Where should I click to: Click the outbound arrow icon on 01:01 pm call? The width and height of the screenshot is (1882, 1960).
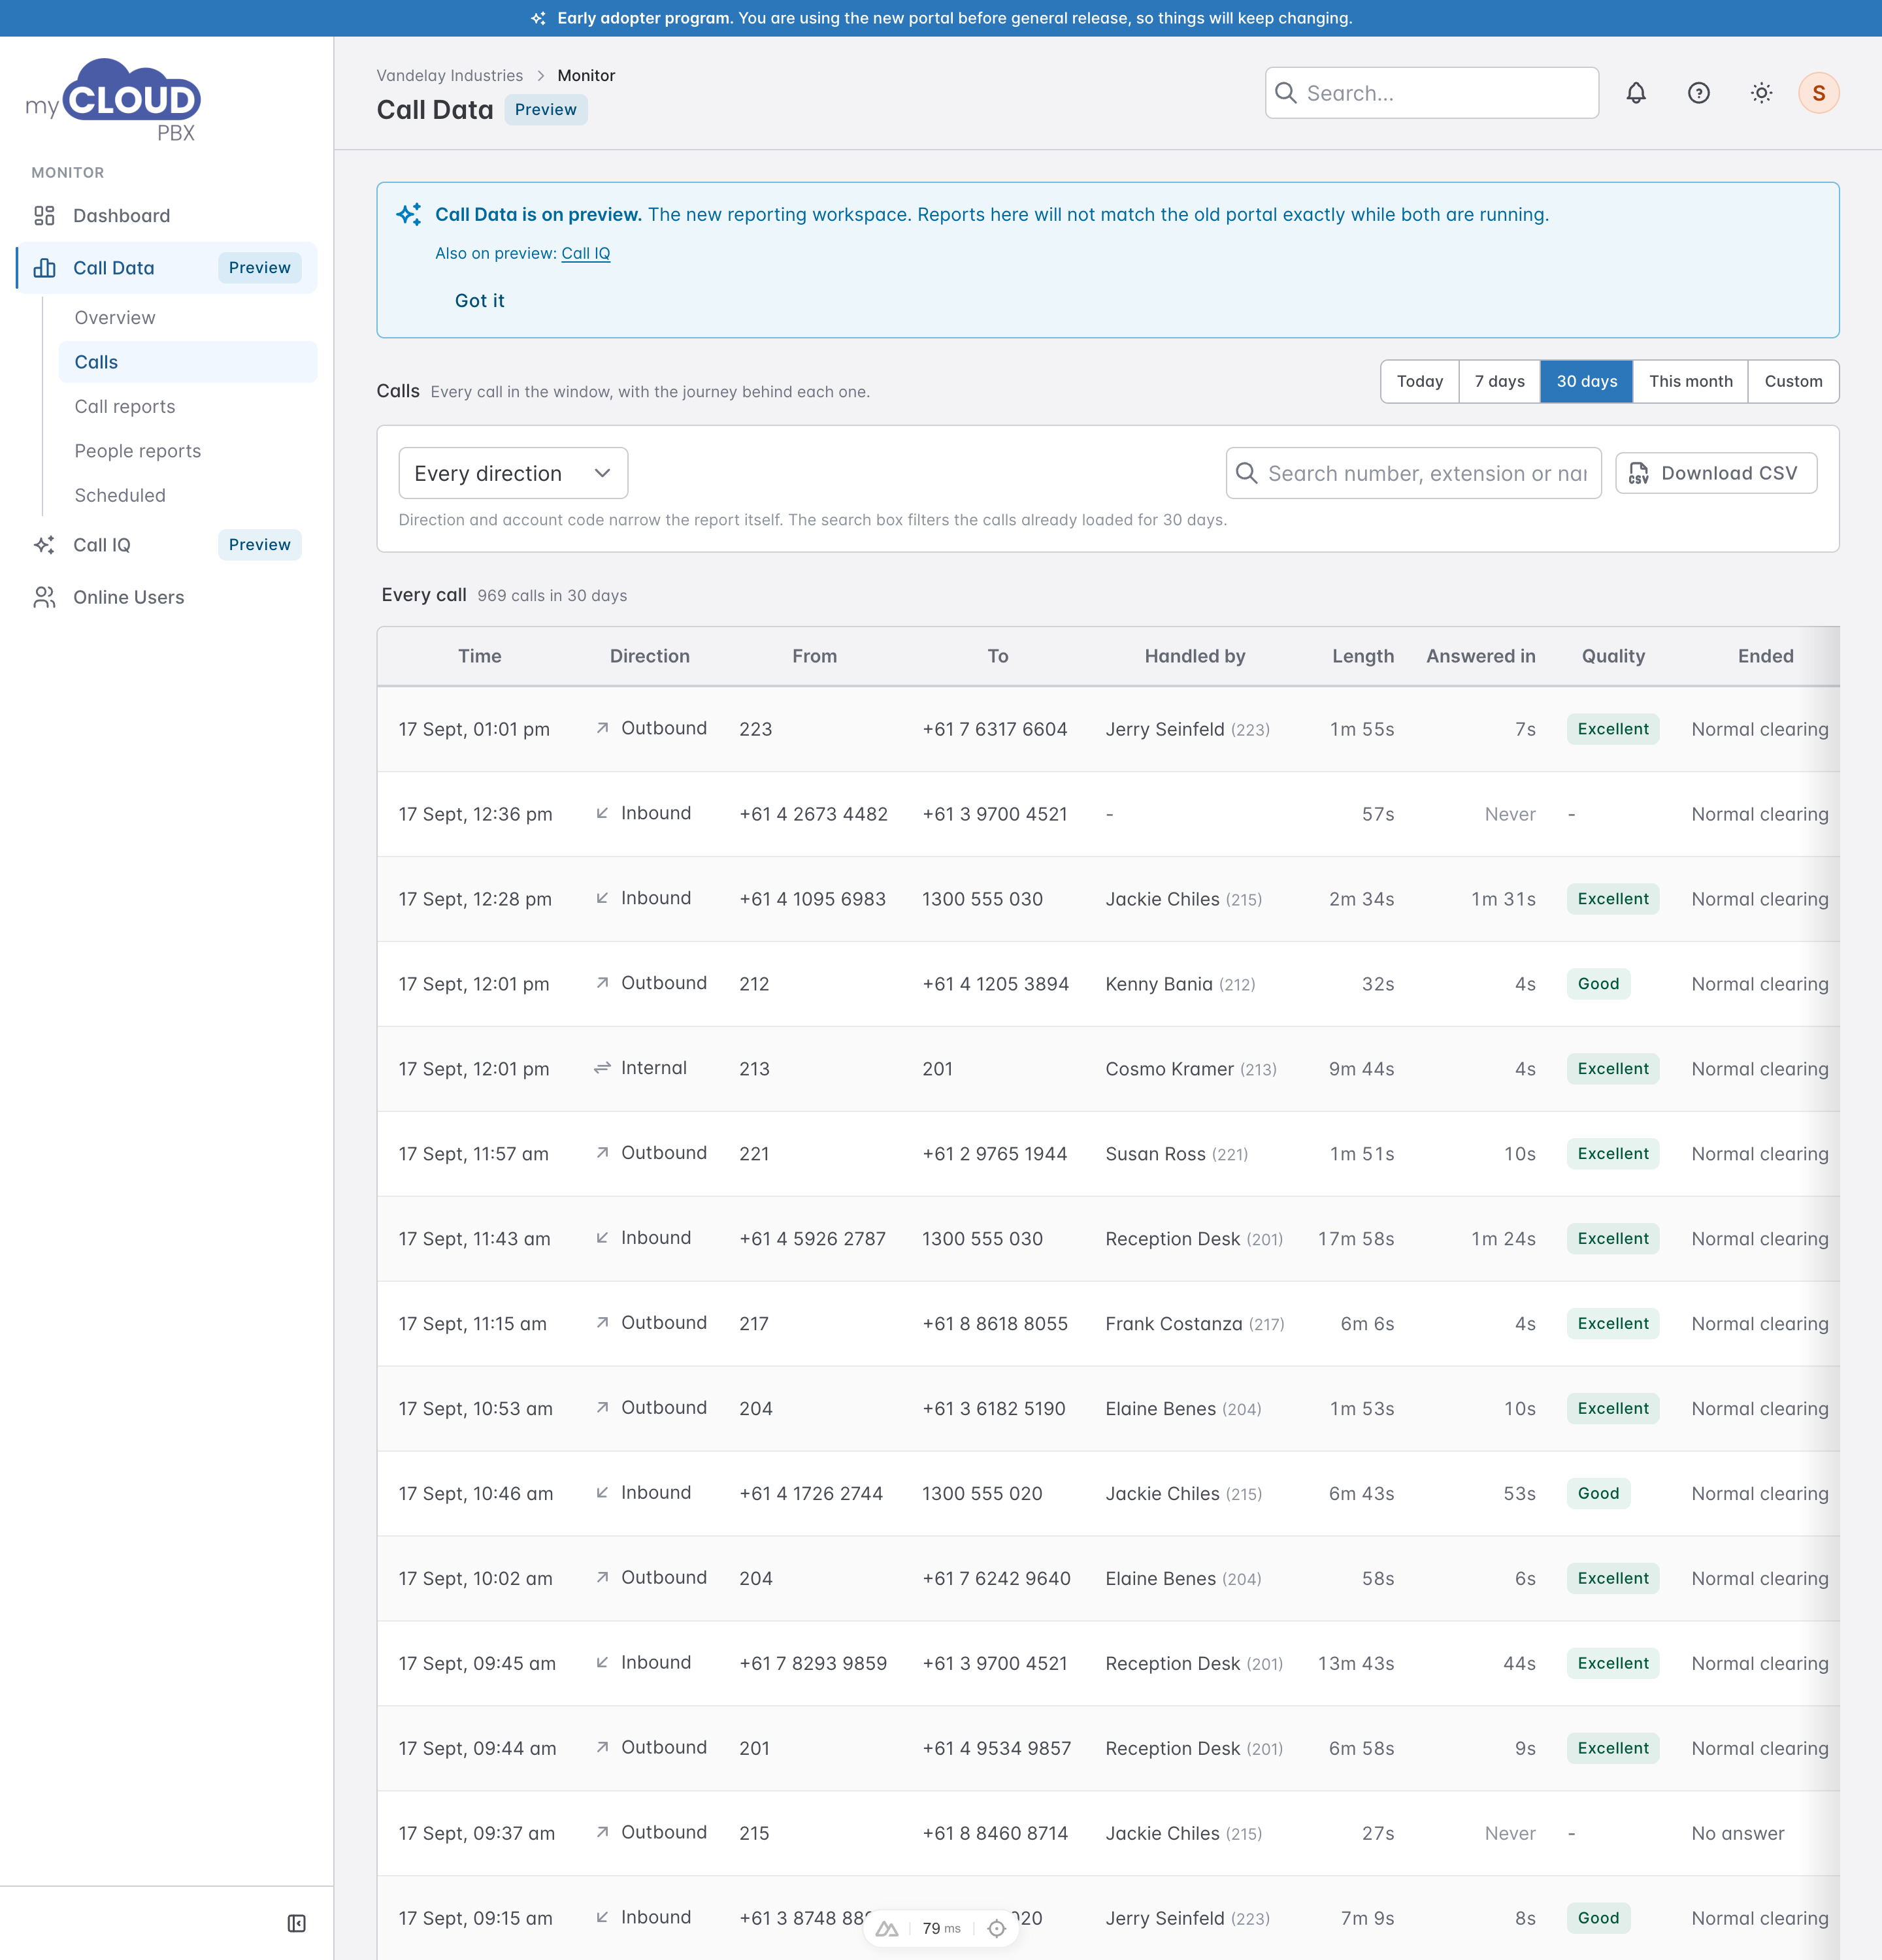click(602, 728)
